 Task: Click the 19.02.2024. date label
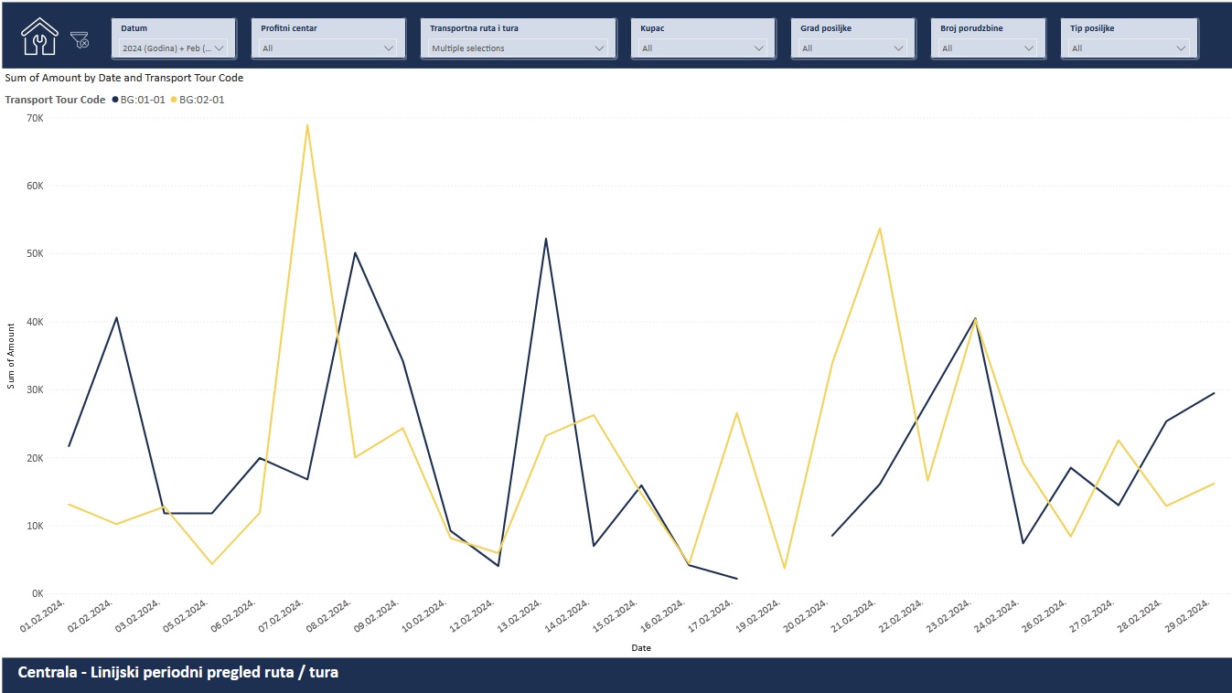(x=758, y=617)
